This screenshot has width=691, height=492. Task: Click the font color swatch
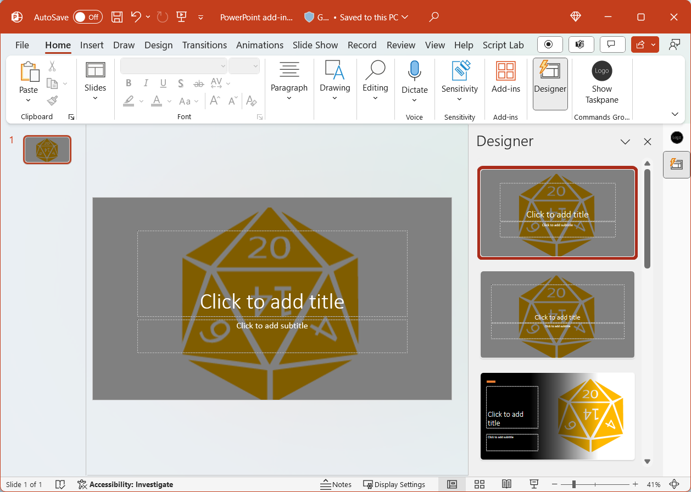click(x=157, y=101)
